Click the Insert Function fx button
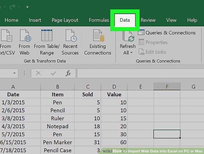Screen dimensions: 204x154 pos(68,73)
